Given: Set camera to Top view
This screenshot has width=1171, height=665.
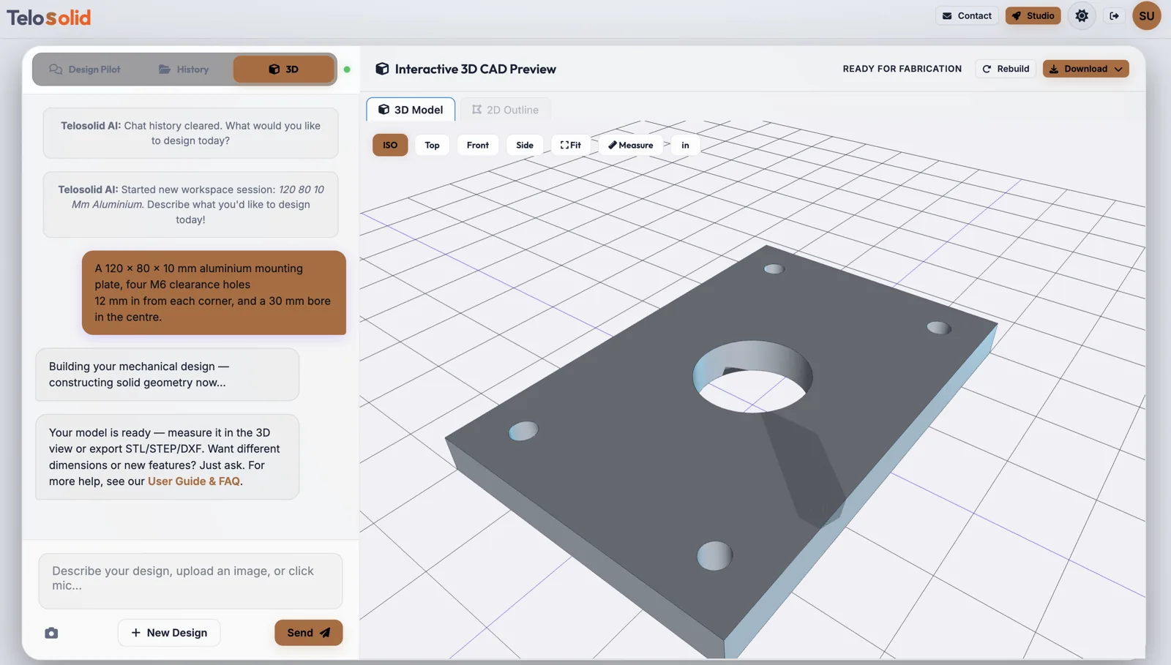Looking at the screenshot, I should coord(433,145).
